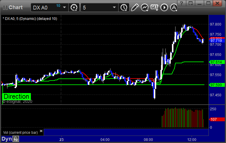The height and width of the screenshot is (143, 226).
Task: Click the Chart window grip icon
Action: click(5, 7)
